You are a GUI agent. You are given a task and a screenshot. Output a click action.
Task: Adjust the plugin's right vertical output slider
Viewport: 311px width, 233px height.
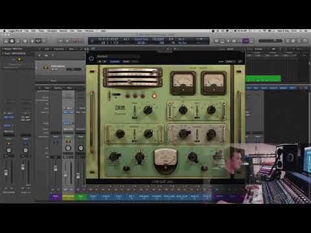pyautogui.click(x=239, y=122)
